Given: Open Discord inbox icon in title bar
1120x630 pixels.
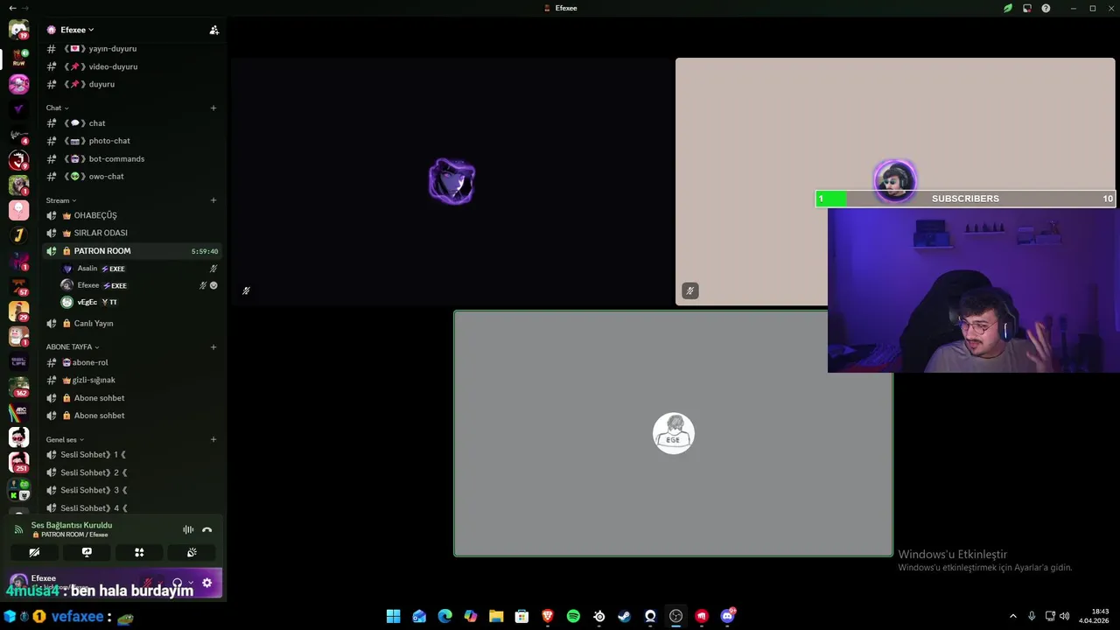Looking at the screenshot, I should [x=1026, y=8].
